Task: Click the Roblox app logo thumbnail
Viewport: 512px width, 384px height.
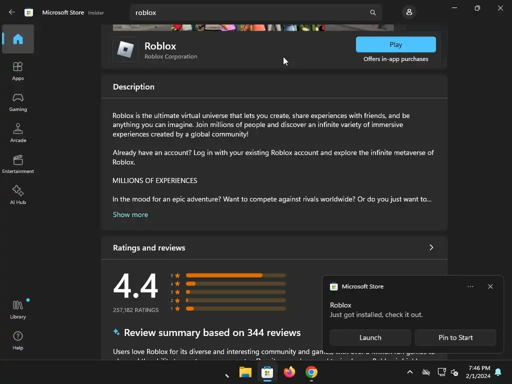Action: click(x=125, y=49)
